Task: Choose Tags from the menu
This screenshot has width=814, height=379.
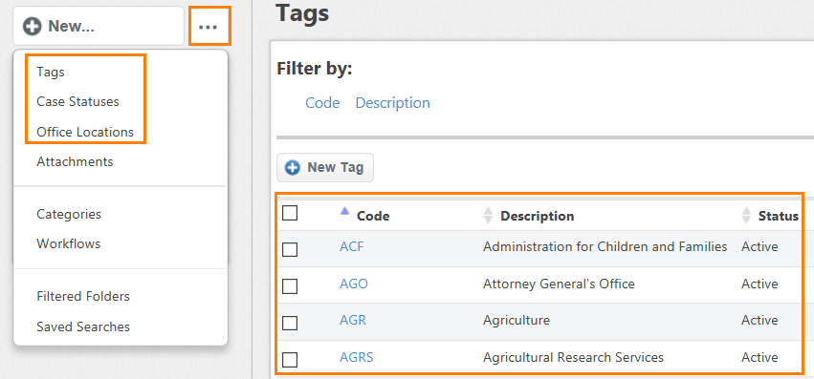Action: click(51, 72)
